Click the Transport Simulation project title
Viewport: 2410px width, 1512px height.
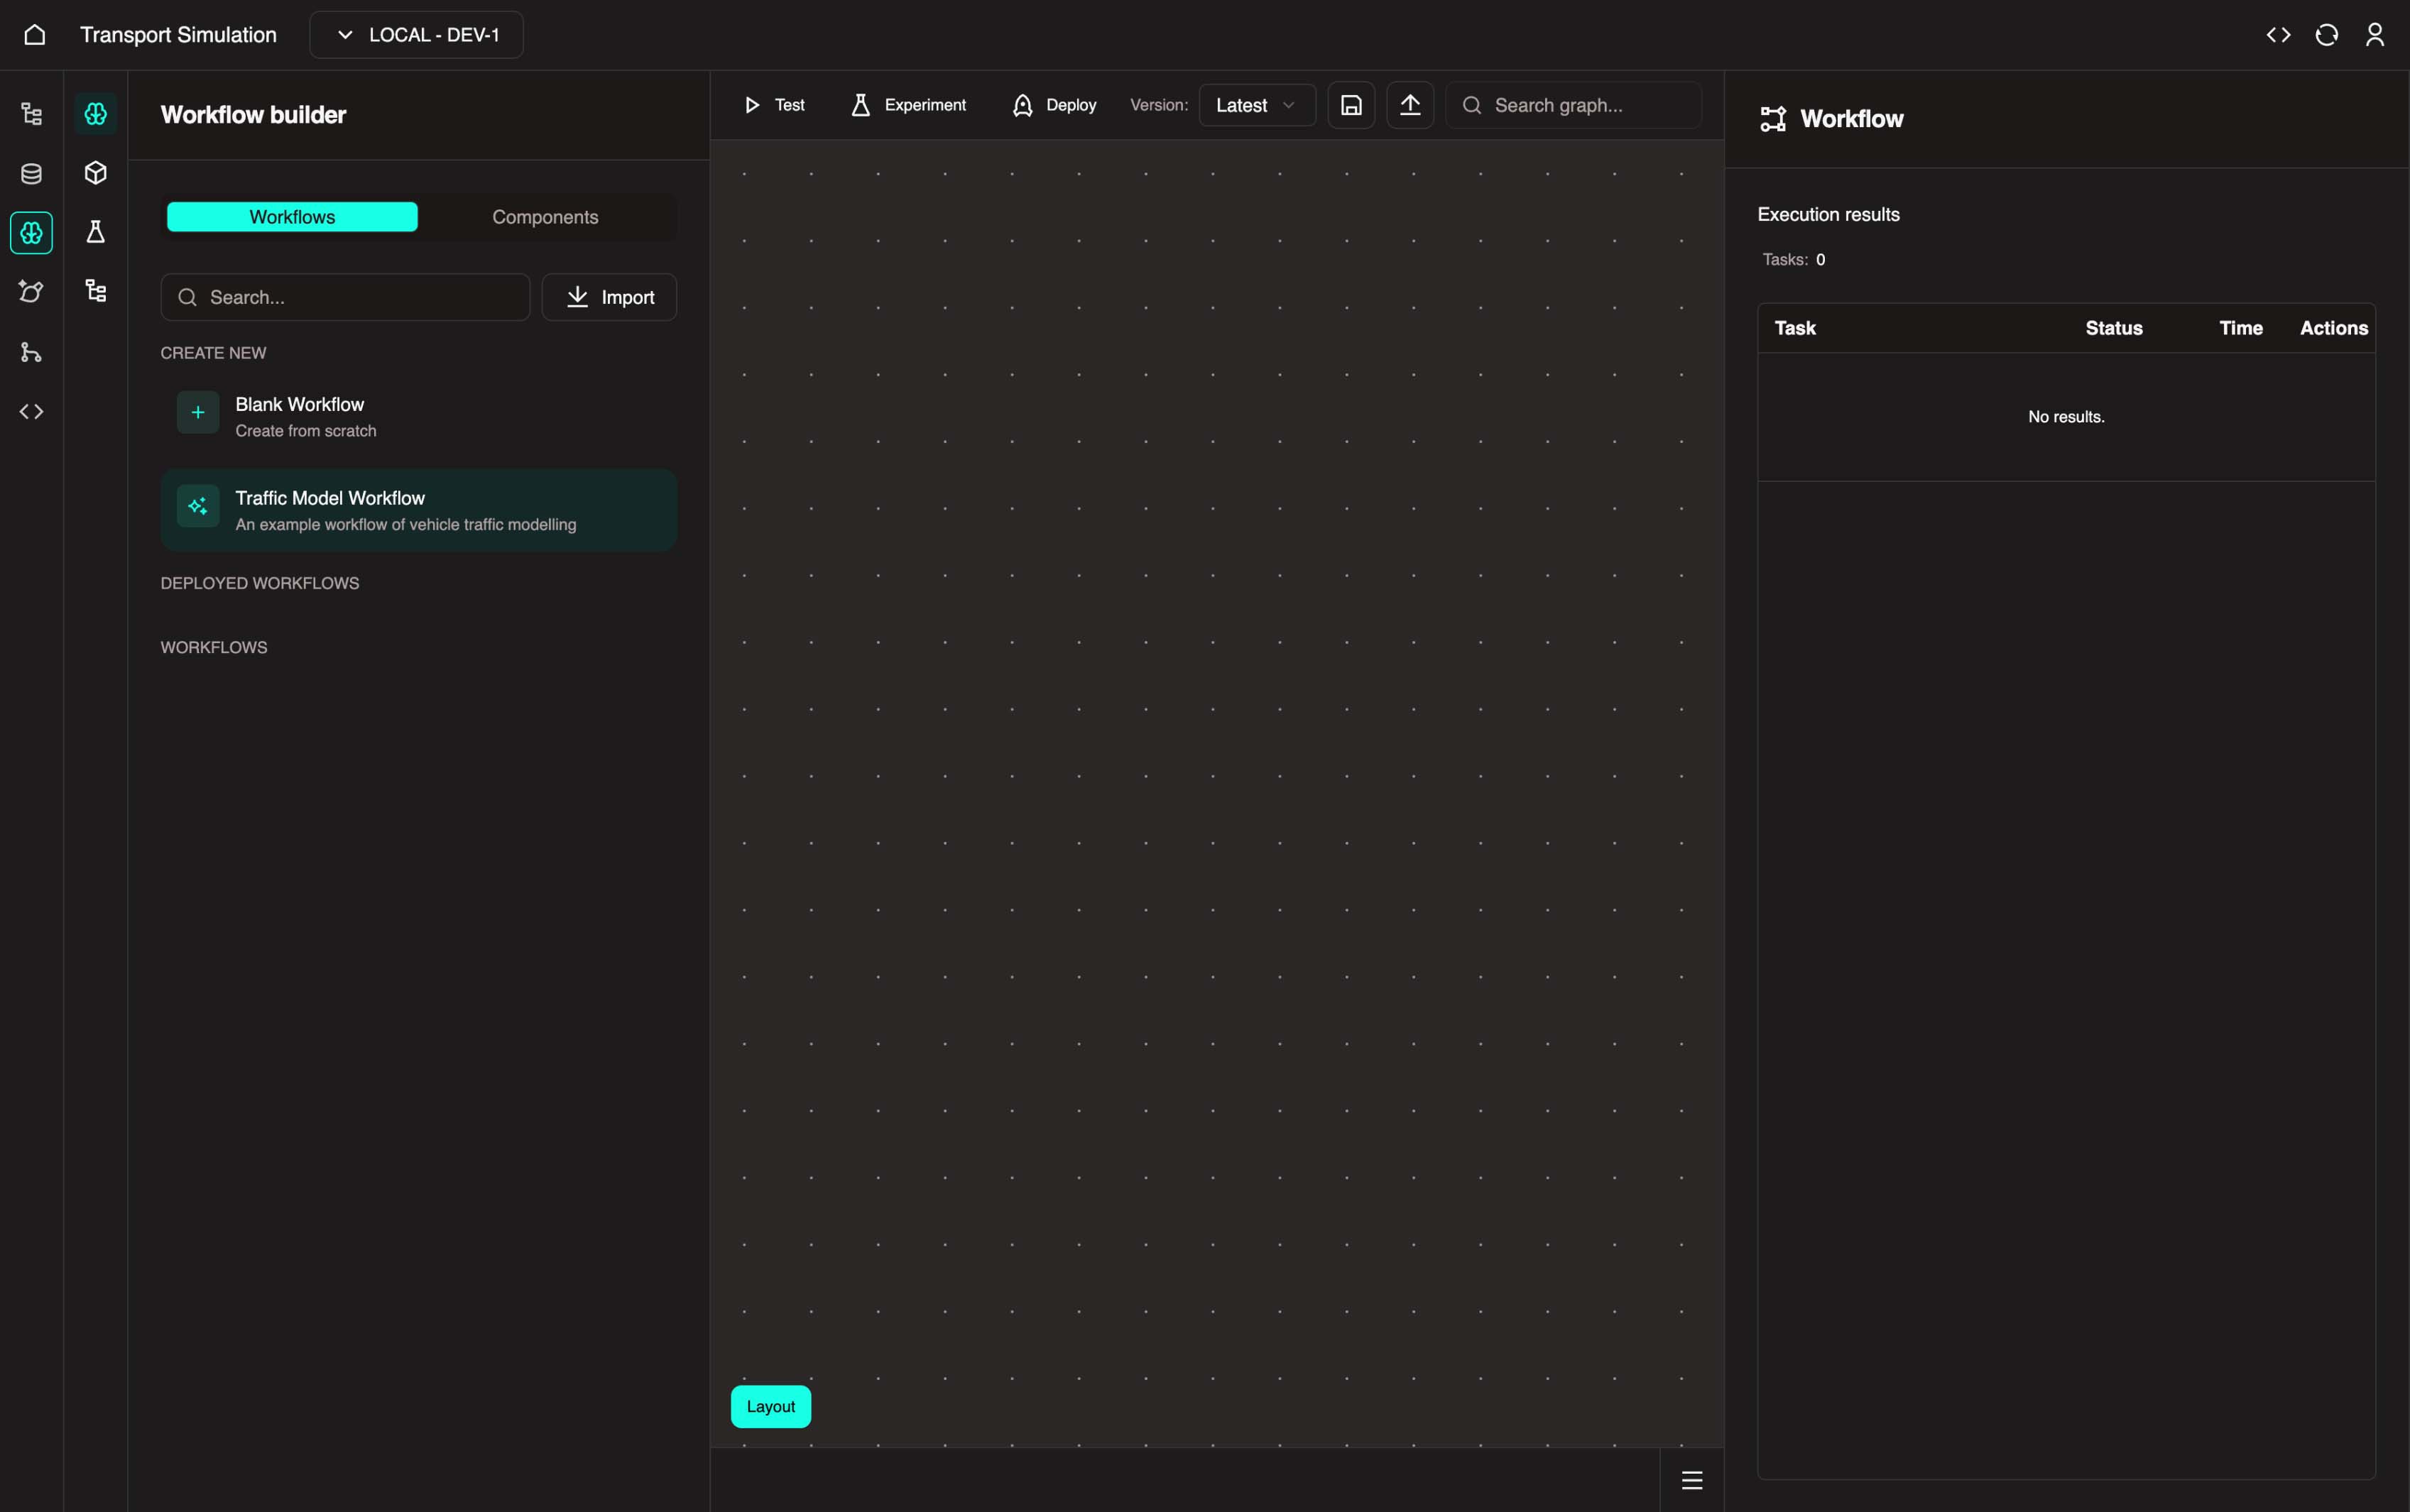coord(178,35)
